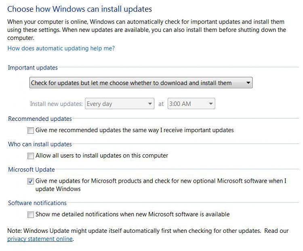Click the 'Install new updates:' label
The image size is (303, 251).
(57, 104)
